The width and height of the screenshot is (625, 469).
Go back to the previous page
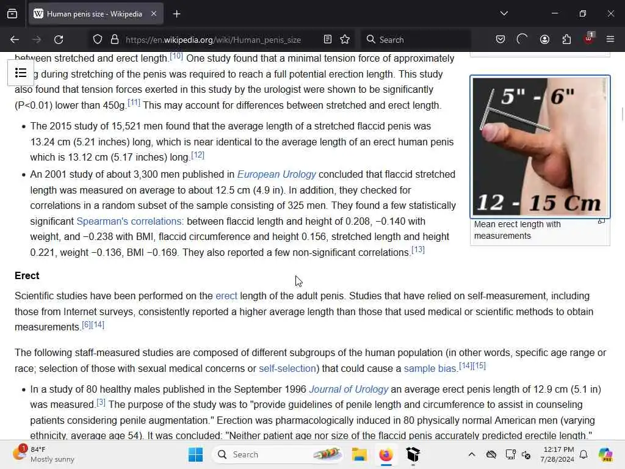click(x=15, y=40)
